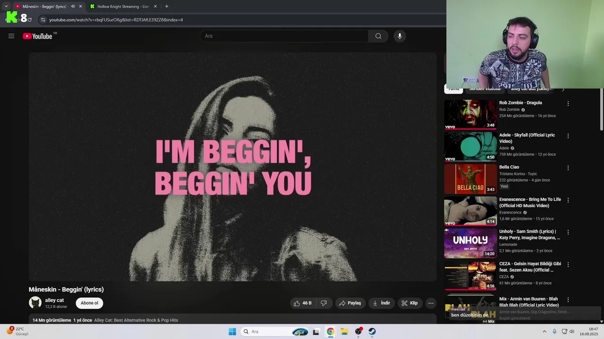604x339 pixels.
Task: Open volume control in system tray
Action: 572,331
